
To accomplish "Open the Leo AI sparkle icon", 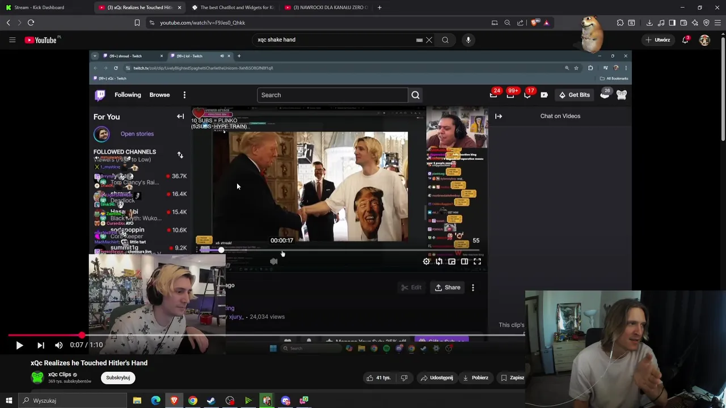I will click(x=695, y=23).
